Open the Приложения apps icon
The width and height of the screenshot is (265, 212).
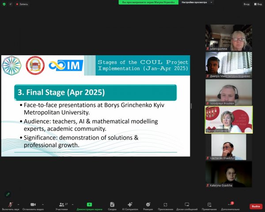click(x=165, y=204)
